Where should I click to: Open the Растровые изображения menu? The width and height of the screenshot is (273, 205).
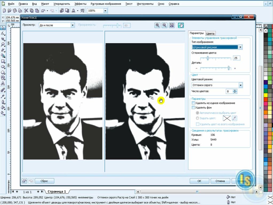point(106,4)
